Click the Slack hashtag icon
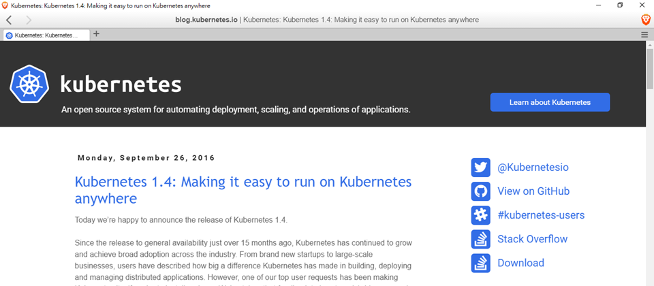Screen dimensions: 654x286 pyautogui.click(x=480, y=215)
